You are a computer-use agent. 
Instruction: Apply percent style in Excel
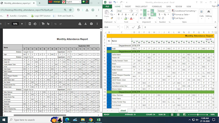point(165,14)
